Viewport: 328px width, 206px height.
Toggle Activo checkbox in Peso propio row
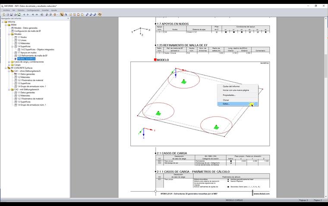pos(231,161)
